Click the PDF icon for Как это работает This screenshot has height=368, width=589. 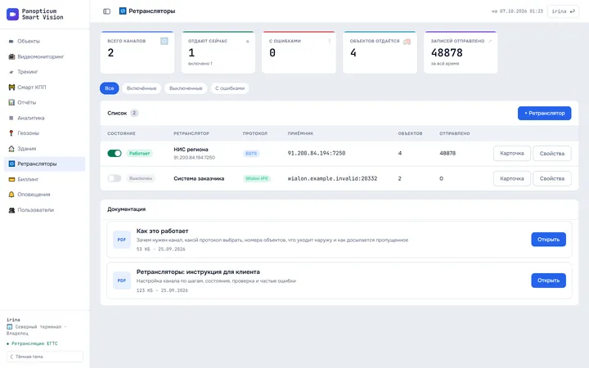click(122, 240)
